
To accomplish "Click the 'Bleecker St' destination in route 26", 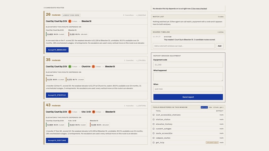I will [x=86, y=21].
